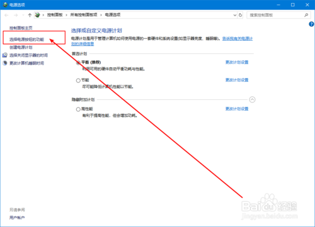Viewport: 315px width, 227px height.
Task: Open 选择关闭显示器的时间 link
Action: [28, 55]
